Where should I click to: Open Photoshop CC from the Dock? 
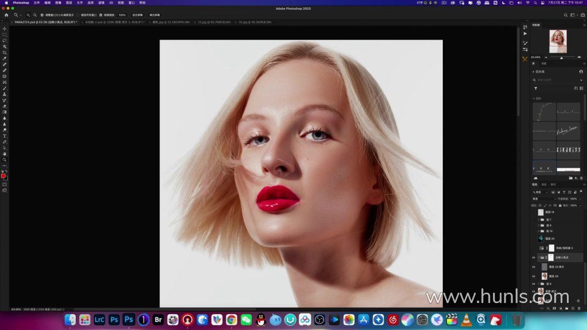114,320
